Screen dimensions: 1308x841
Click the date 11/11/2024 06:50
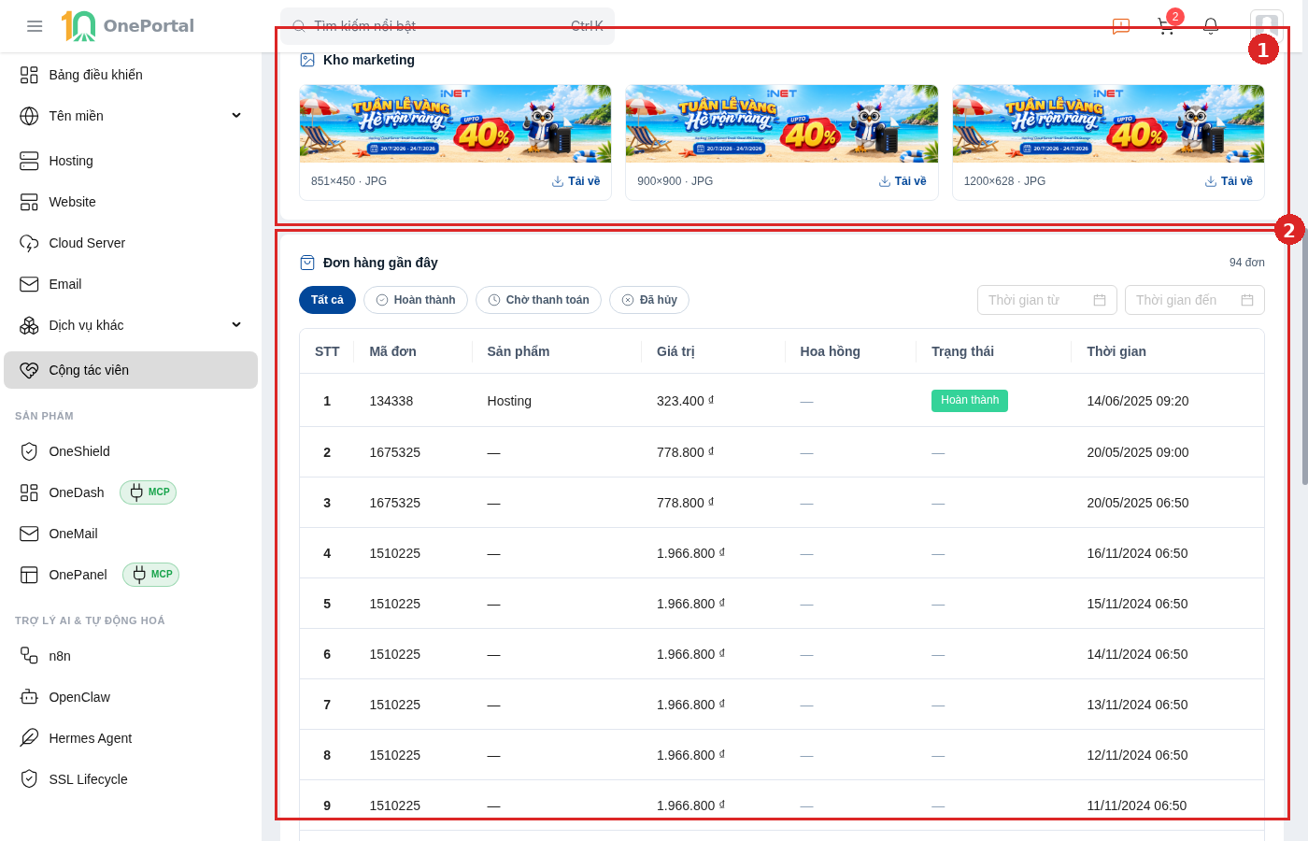pos(1137,805)
